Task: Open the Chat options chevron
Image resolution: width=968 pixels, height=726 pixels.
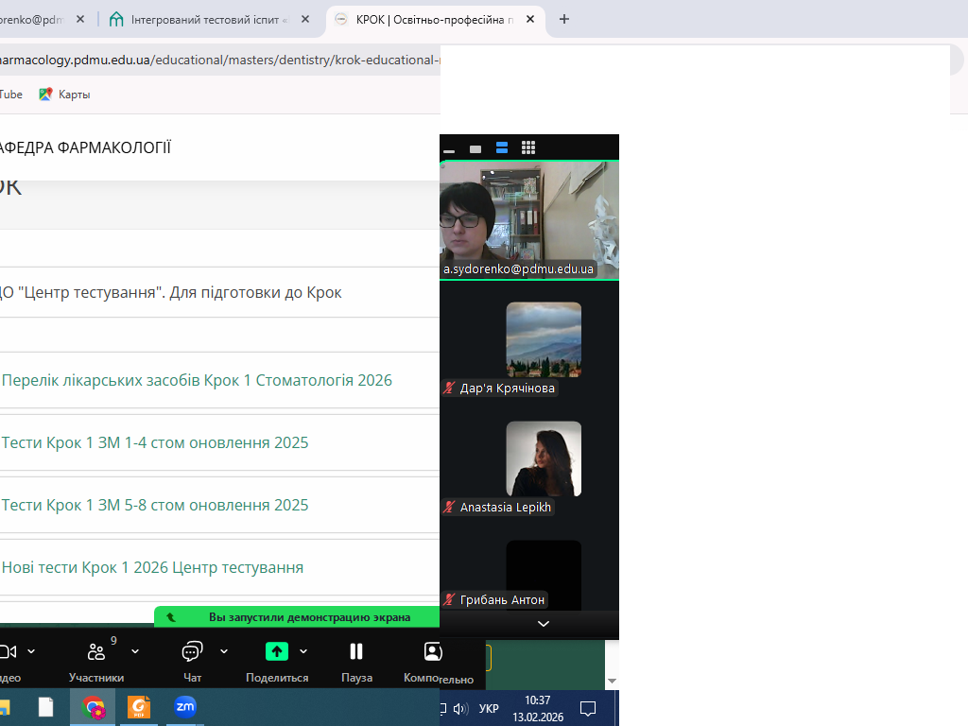Action: click(224, 651)
